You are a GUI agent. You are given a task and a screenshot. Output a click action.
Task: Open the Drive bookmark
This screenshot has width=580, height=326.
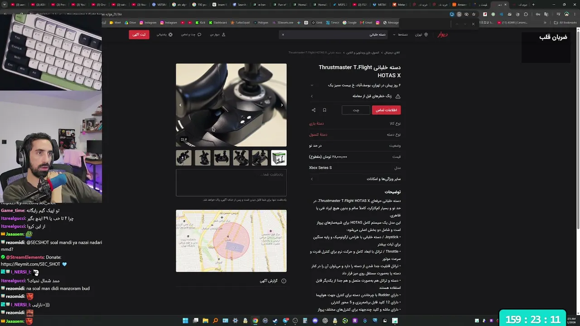(130, 23)
